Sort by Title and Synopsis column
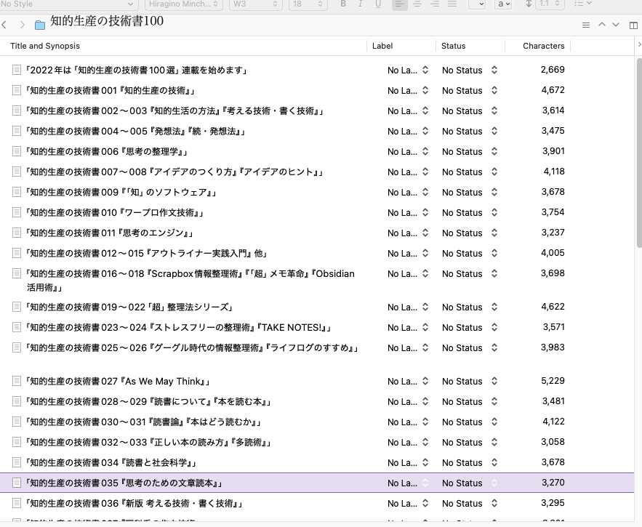 pyautogui.click(x=45, y=46)
